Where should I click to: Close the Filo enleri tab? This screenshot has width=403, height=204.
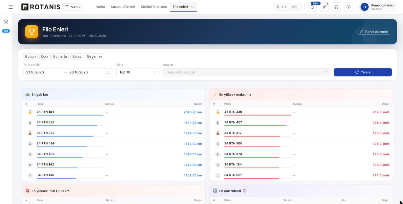coord(192,7)
